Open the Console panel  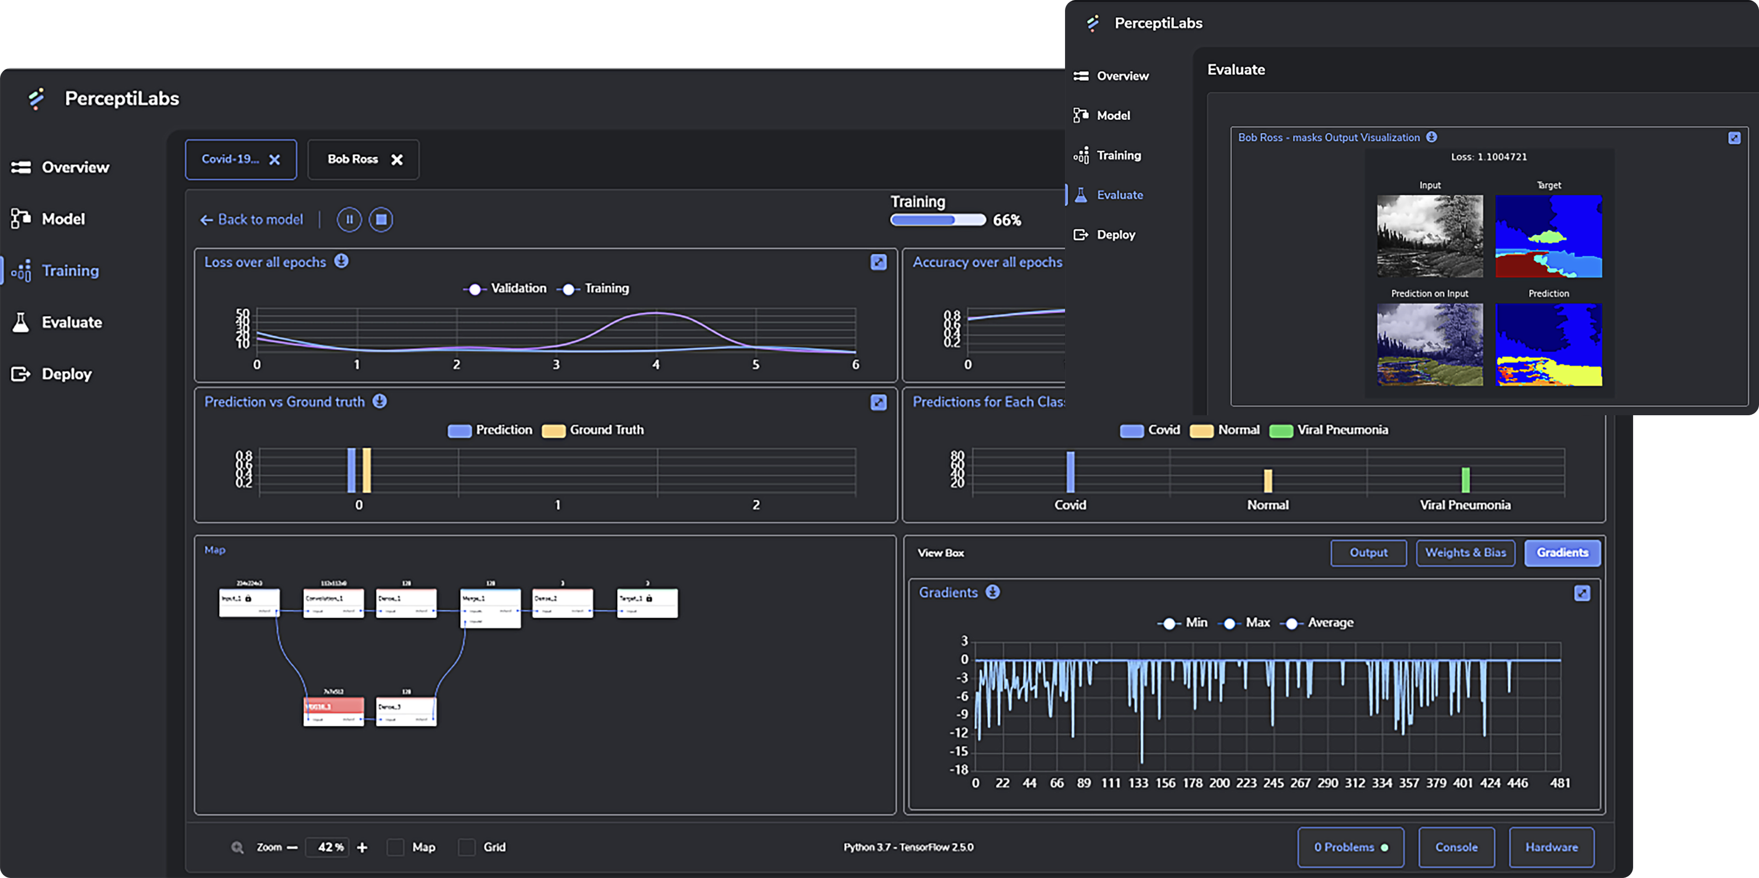pyautogui.click(x=1456, y=847)
